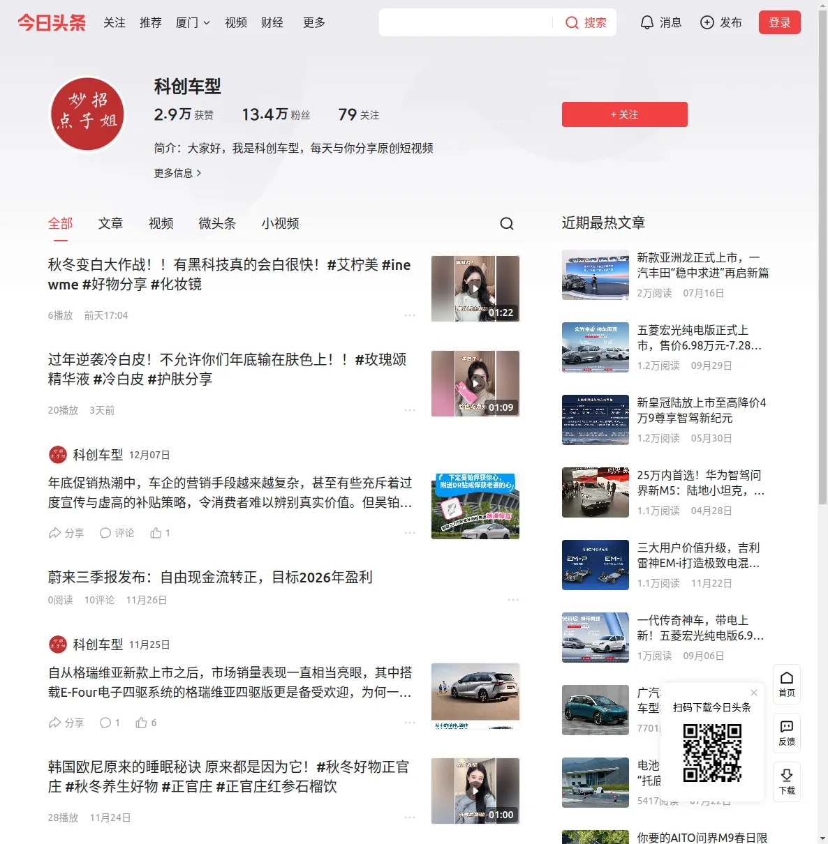Open 25万内首选 华为智驾问界新M5 article
Image resolution: width=828 pixels, height=844 pixels.
(x=701, y=483)
